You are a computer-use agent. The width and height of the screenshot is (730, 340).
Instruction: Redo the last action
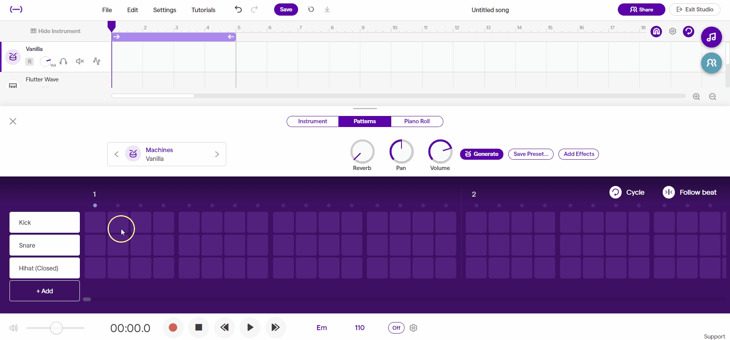[x=254, y=10]
